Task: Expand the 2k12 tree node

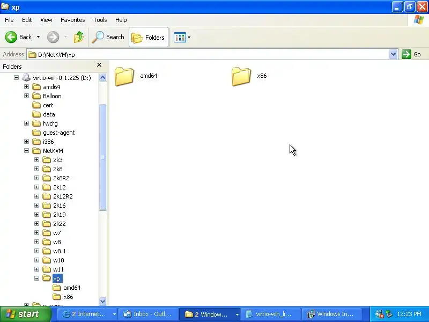Action: click(x=36, y=187)
